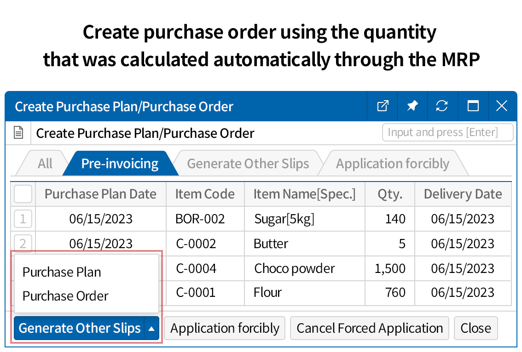Screen dimensions: 522x352
Task: Select all rows with the header checkbox
Action: [23, 193]
